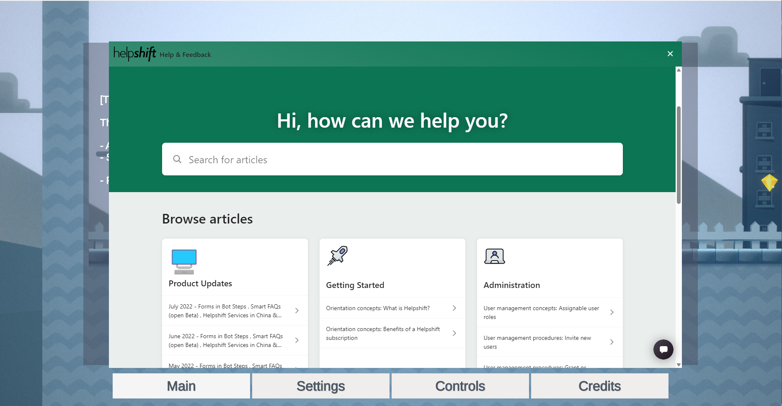The image size is (782, 406).
Task: Open the Credits tab
Action: (x=599, y=386)
